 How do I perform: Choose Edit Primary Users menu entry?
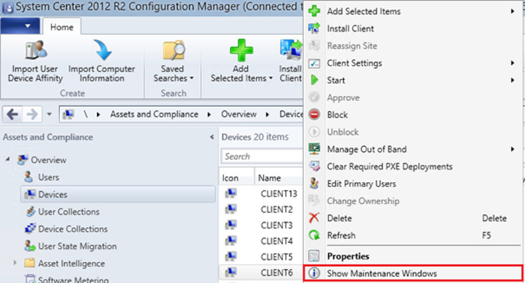(x=413, y=184)
